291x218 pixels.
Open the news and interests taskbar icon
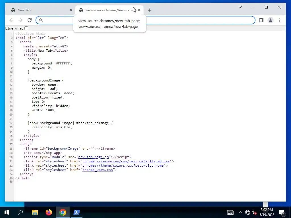click(230, 212)
